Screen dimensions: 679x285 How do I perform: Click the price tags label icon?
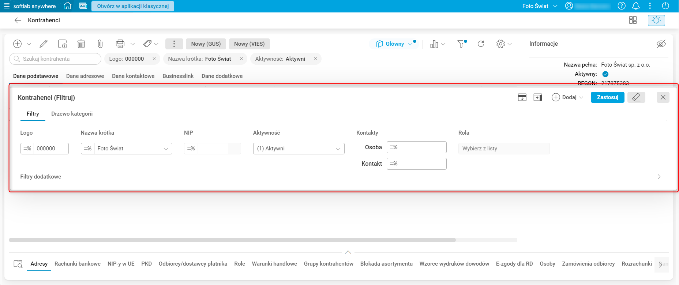[x=147, y=44]
